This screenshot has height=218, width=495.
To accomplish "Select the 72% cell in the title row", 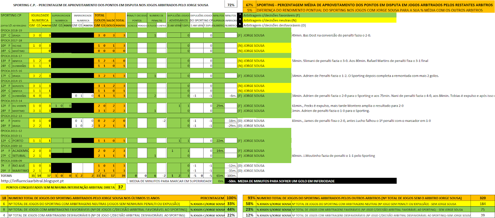I will (x=231, y=5).
